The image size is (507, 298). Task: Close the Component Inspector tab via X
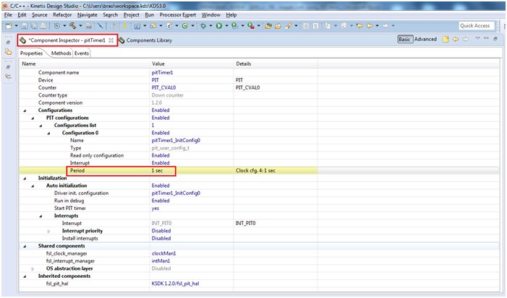[x=111, y=40]
